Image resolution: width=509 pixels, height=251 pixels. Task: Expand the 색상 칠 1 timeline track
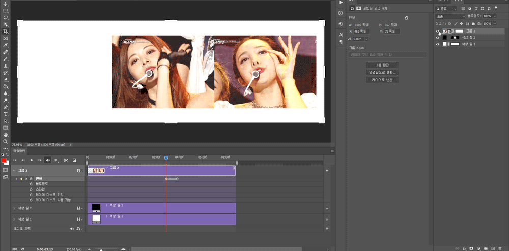[x=14, y=219]
